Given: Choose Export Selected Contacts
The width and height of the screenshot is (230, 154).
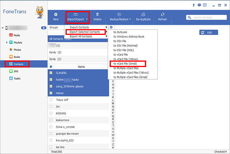Looking at the screenshot, I should 85,32.
